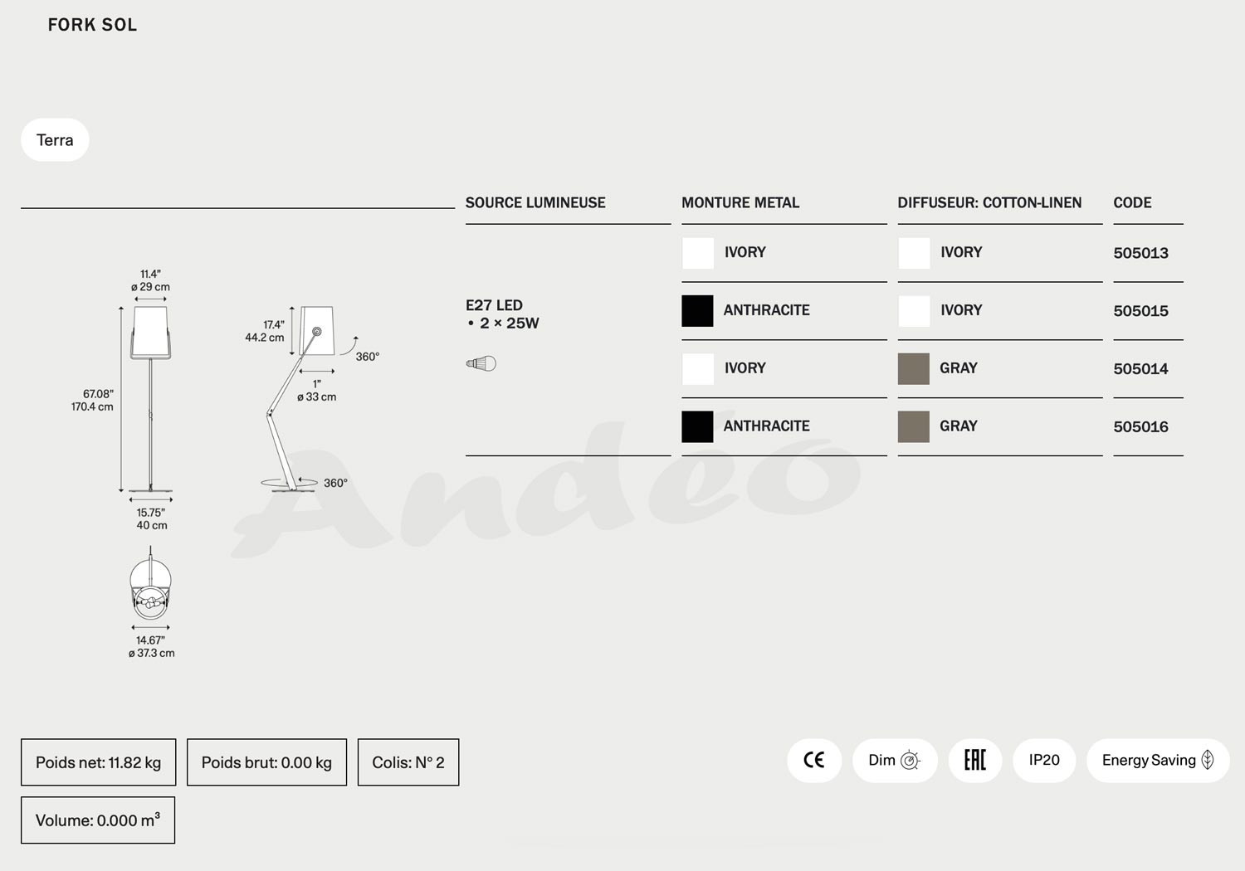Screen dimensions: 1245x871
Task: Click code 505016
Action: [x=1140, y=427]
